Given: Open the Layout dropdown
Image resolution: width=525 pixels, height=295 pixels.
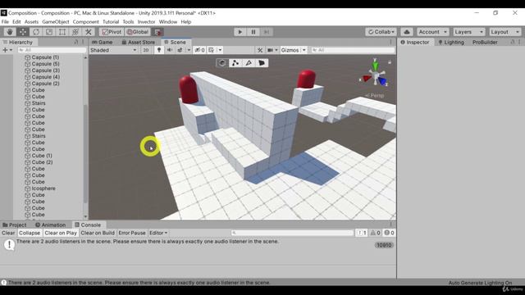Looking at the screenshot, I should [505, 32].
